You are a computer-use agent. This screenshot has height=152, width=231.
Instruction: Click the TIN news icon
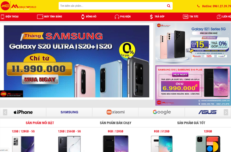pos(185,17)
